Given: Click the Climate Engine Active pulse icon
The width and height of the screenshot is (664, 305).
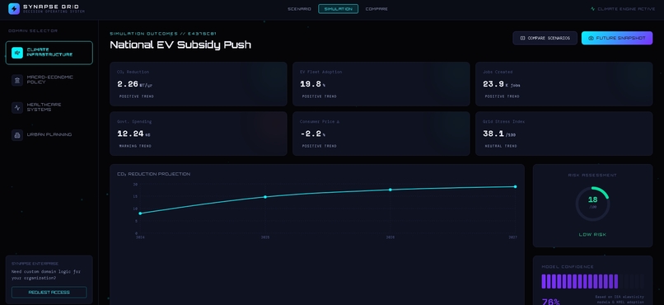Looking at the screenshot, I should coord(592,9).
